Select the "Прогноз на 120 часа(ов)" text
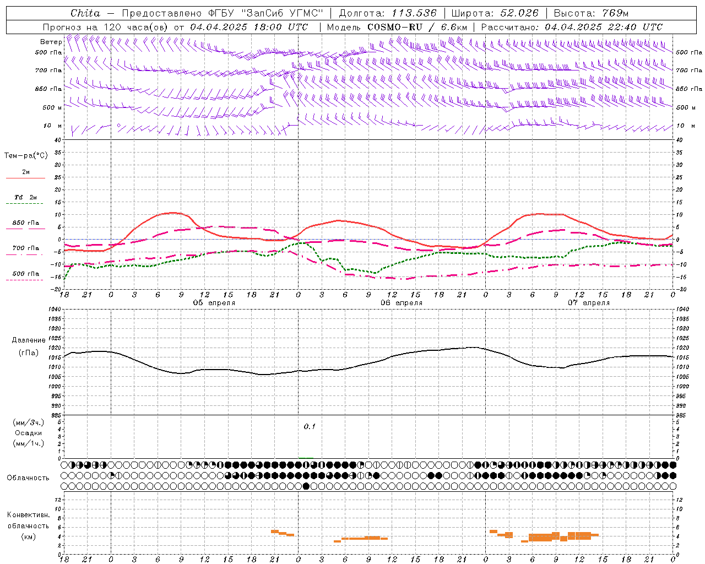 point(106,27)
